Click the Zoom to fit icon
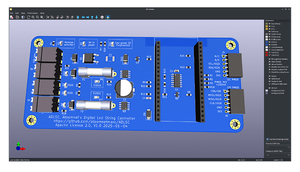 42,17
